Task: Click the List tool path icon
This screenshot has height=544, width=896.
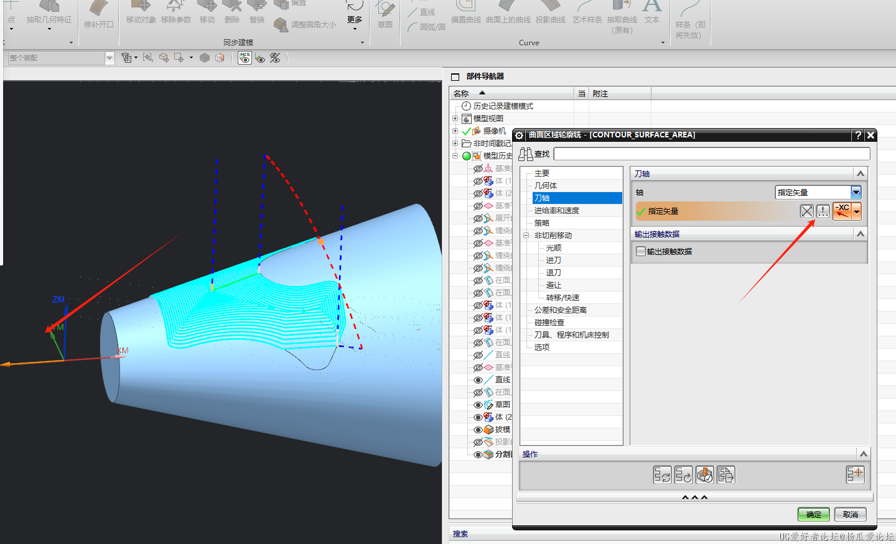Action: pyautogui.click(x=726, y=475)
